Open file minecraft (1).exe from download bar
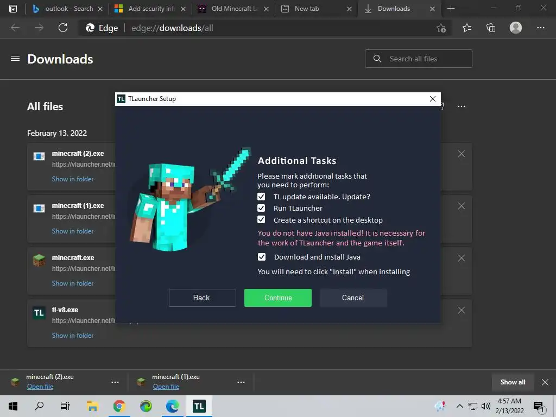Viewport: 556px width, 417px height. point(166,387)
